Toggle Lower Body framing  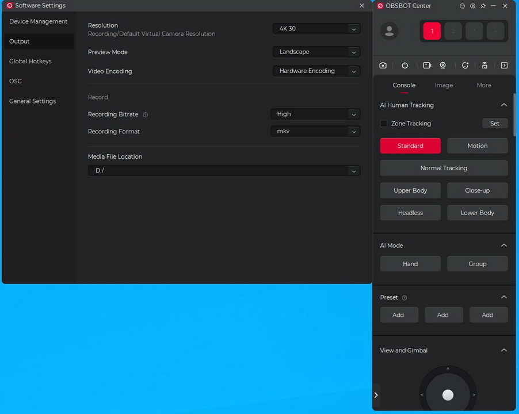478,213
